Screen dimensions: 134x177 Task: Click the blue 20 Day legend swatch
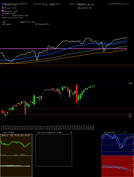(3, 5)
